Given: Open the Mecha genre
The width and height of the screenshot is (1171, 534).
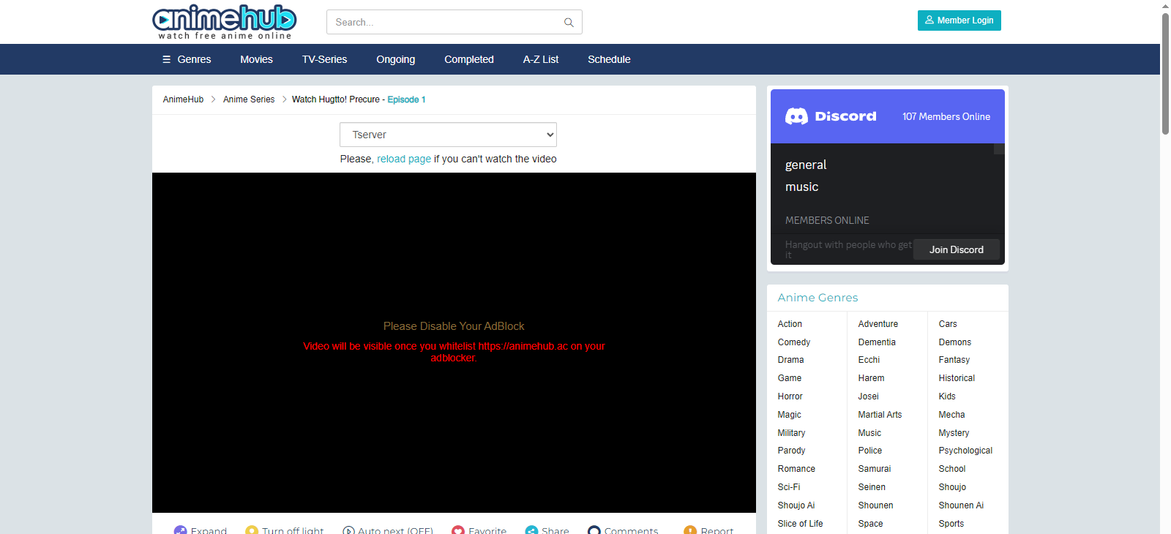Looking at the screenshot, I should click(951, 415).
